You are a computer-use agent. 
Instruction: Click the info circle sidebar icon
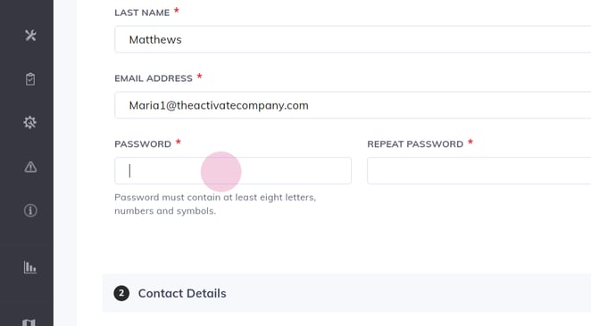pos(30,210)
